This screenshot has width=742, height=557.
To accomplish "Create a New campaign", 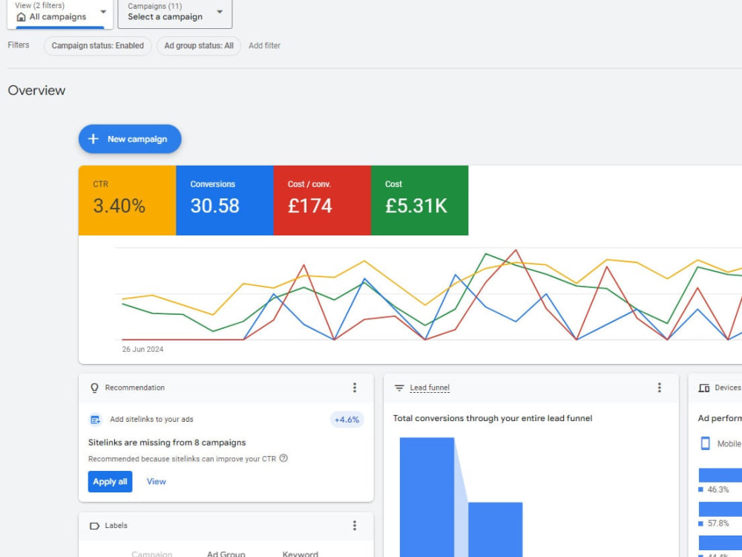I will (130, 139).
